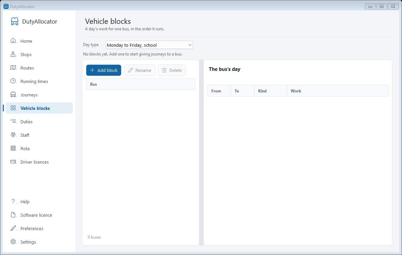Click the Preferences brush icon
This screenshot has width=402, height=255.
[x=13, y=228]
